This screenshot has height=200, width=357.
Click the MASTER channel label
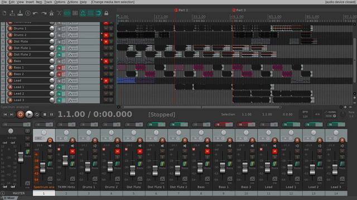coord(18,193)
